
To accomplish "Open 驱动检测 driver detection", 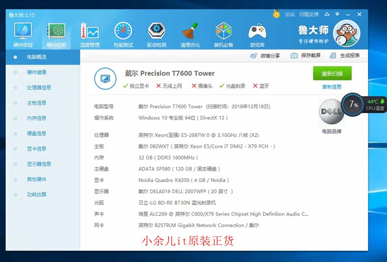I will click(156, 34).
